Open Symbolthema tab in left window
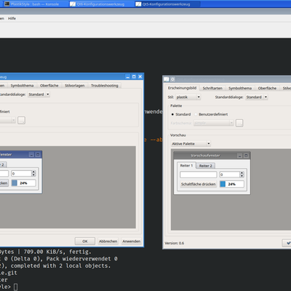 (22, 86)
